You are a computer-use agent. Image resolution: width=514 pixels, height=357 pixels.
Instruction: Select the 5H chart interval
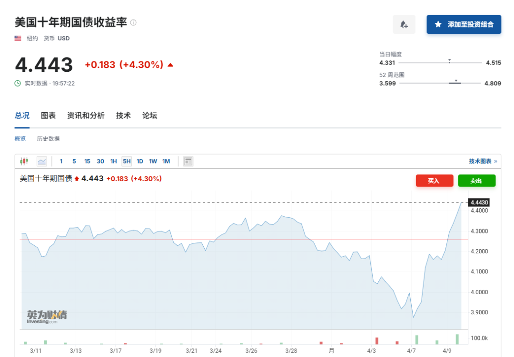point(127,161)
